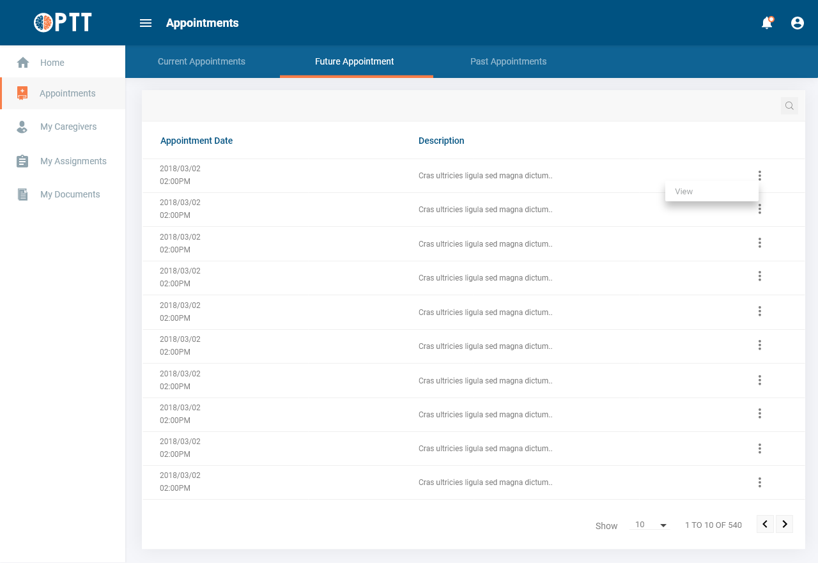Open the Home icon in sidebar
The image size is (818, 563).
point(23,63)
